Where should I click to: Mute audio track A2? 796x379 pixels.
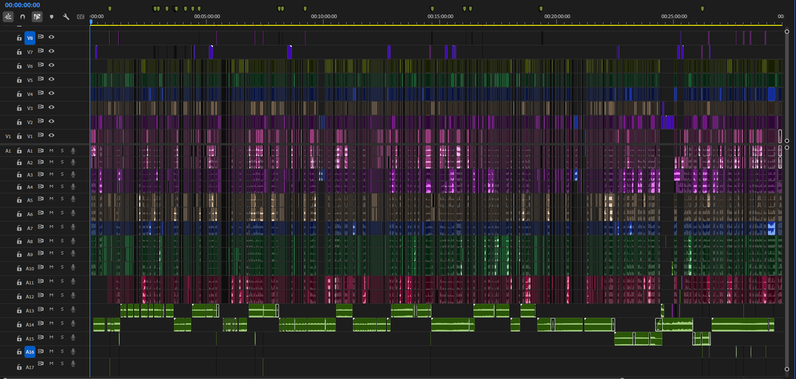51,162
